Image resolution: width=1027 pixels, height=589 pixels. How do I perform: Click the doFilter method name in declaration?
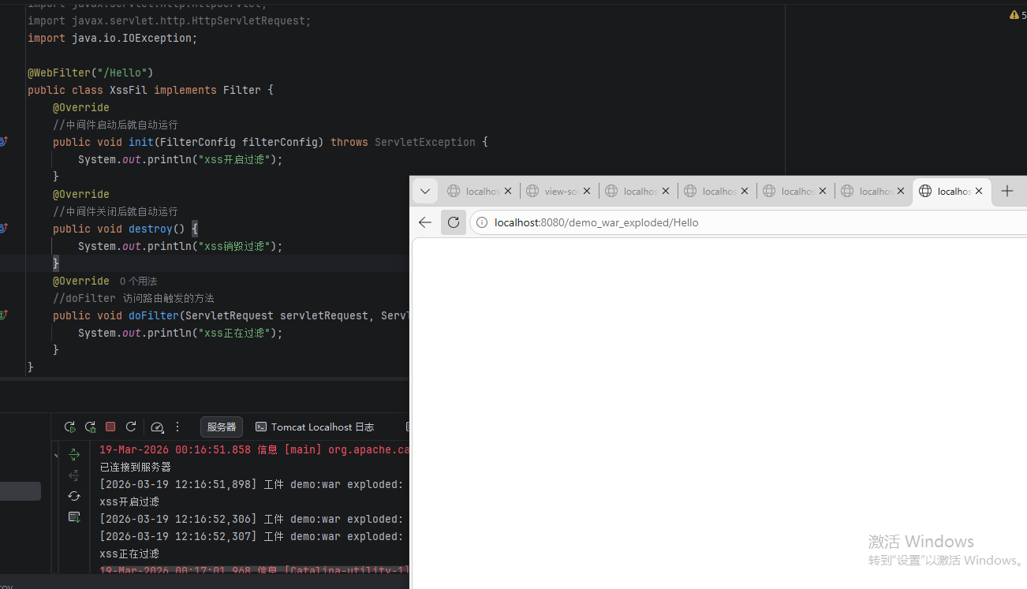coord(154,315)
